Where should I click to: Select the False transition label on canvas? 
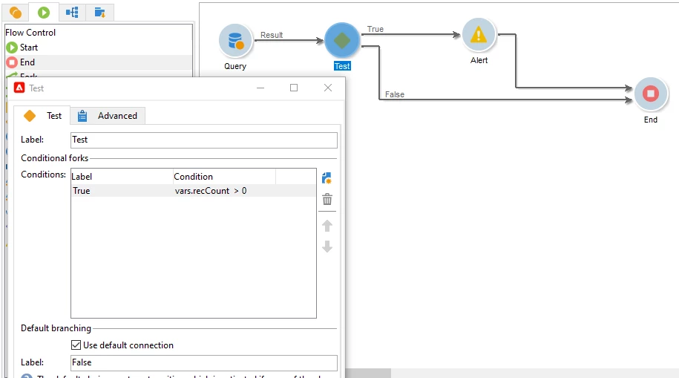pos(395,94)
